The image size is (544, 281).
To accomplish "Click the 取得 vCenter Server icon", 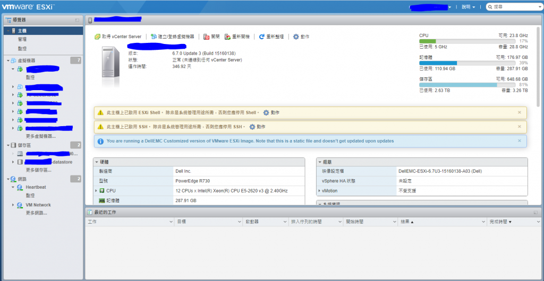I will tap(98, 37).
